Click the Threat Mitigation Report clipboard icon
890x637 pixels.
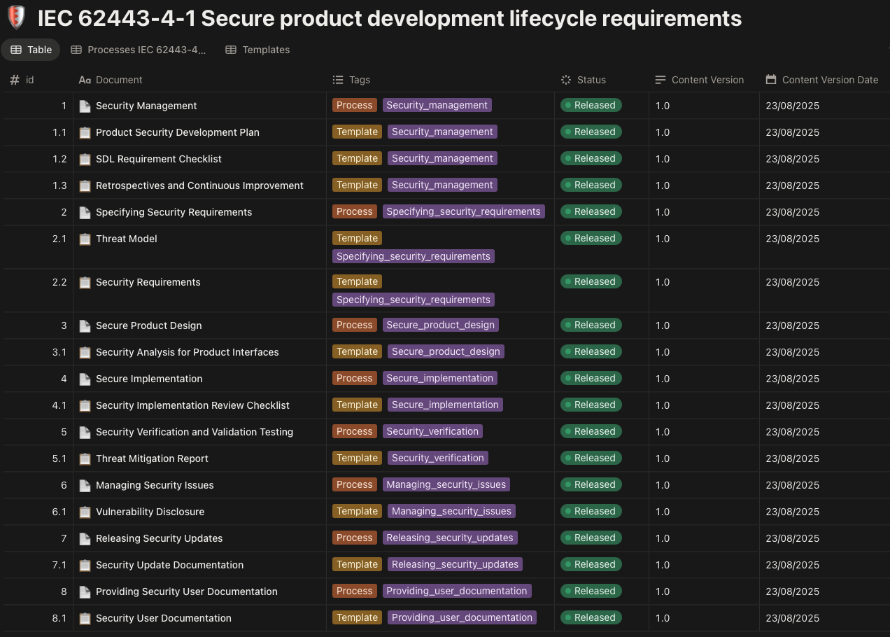coord(85,458)
